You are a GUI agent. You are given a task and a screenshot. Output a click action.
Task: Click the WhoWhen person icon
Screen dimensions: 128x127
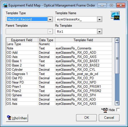[9, 118]
